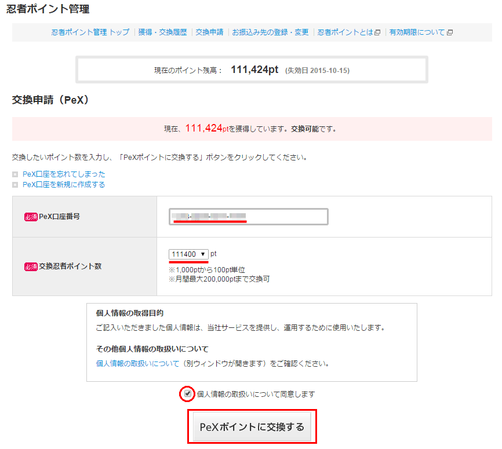
Task: Open 忍者ポイント管理 トップ link
Action: coord(90,32)
